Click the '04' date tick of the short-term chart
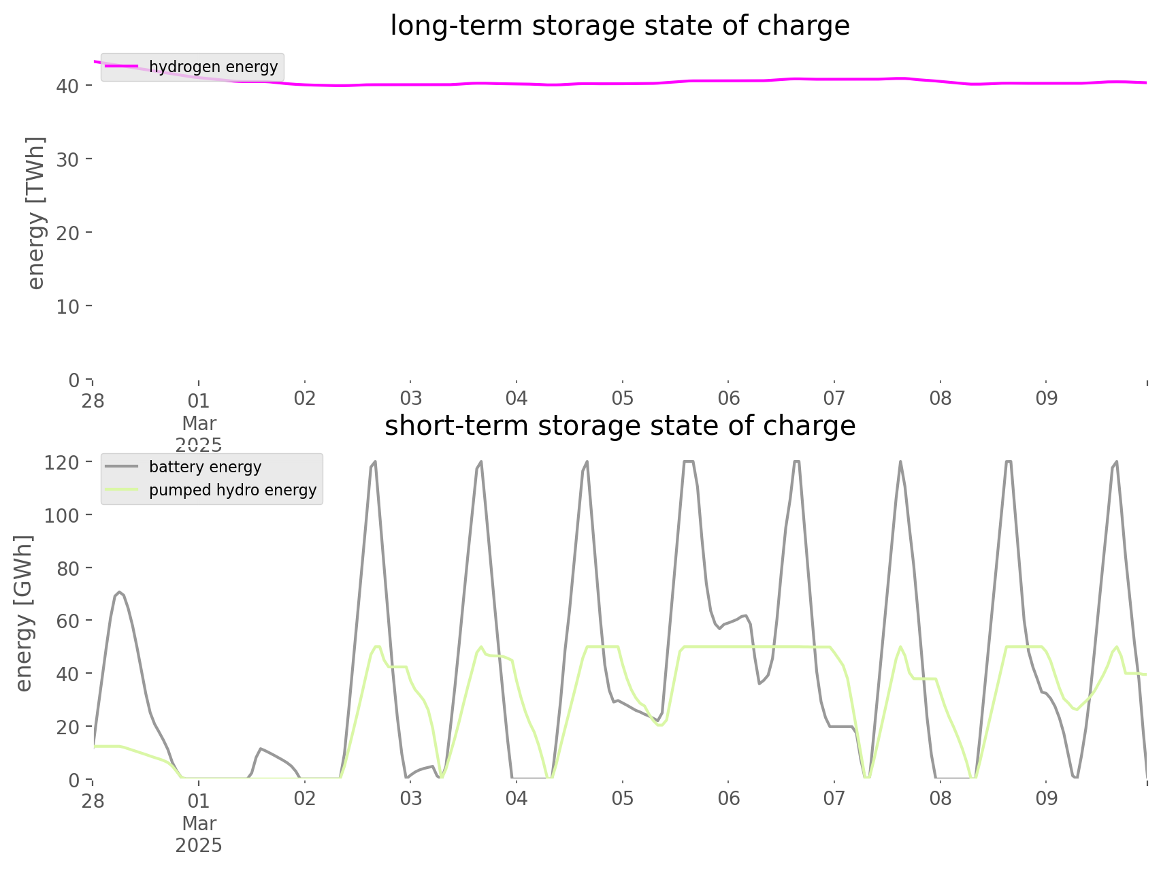The image size is (1161, 869). (x=517, y=799)
